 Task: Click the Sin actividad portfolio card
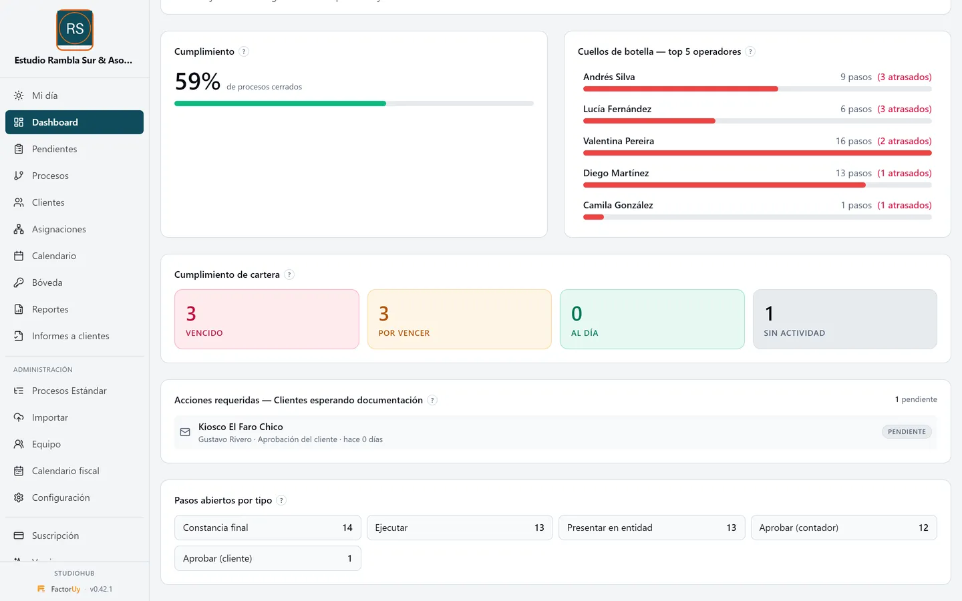point(845,319)
